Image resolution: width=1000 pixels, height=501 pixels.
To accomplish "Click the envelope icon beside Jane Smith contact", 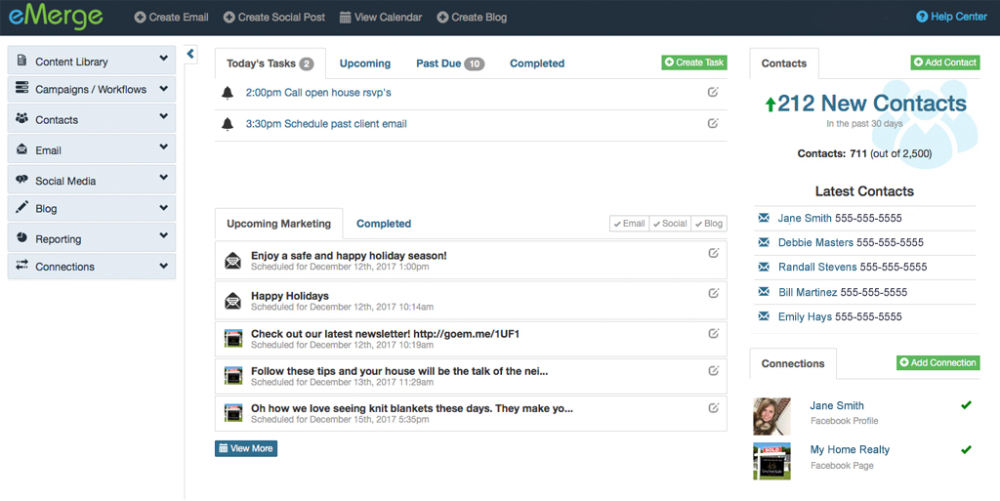I will point(764,218).
